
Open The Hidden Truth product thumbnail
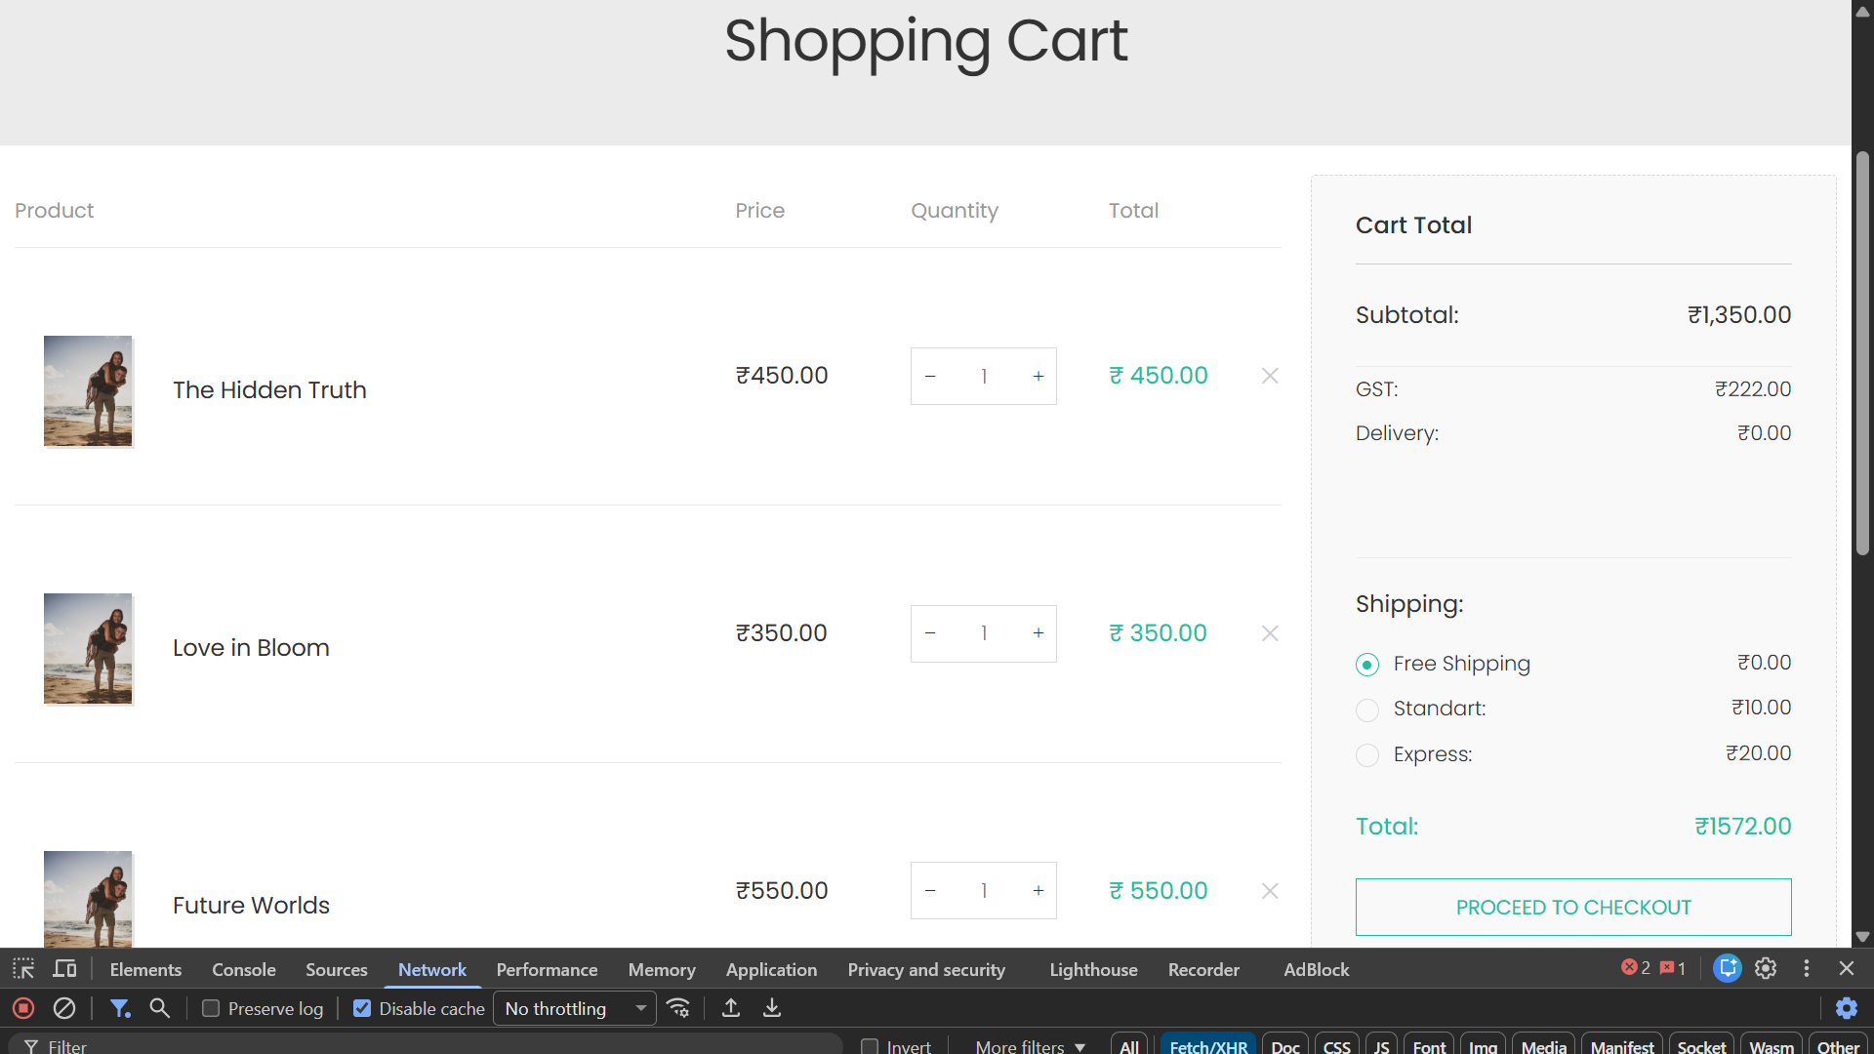(x=88, y=391)
